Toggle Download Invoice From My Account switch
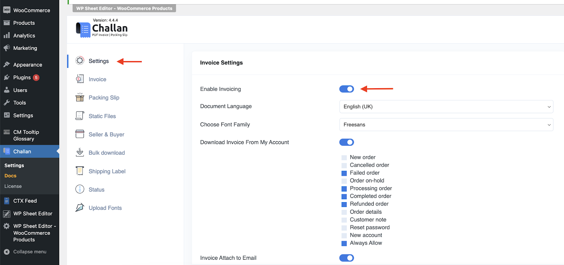 (x=347, y=142)
